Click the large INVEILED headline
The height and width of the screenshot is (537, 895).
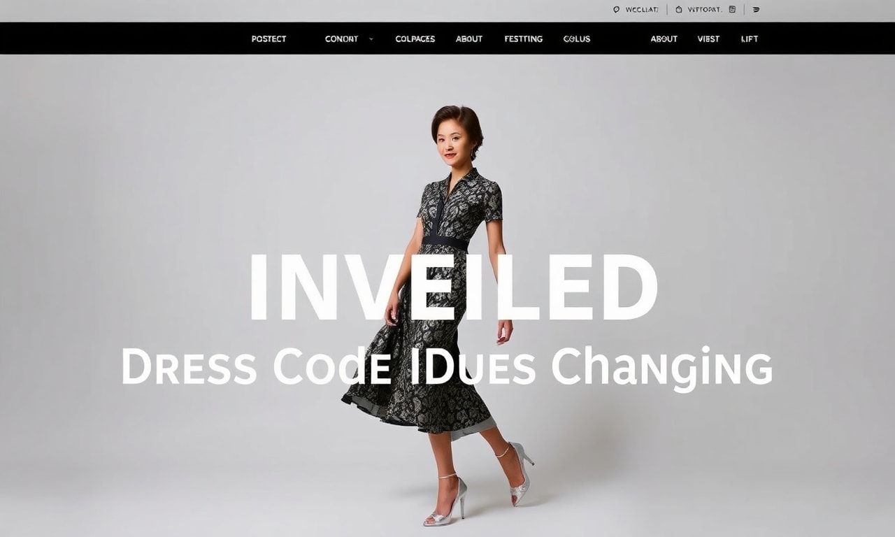453,287
